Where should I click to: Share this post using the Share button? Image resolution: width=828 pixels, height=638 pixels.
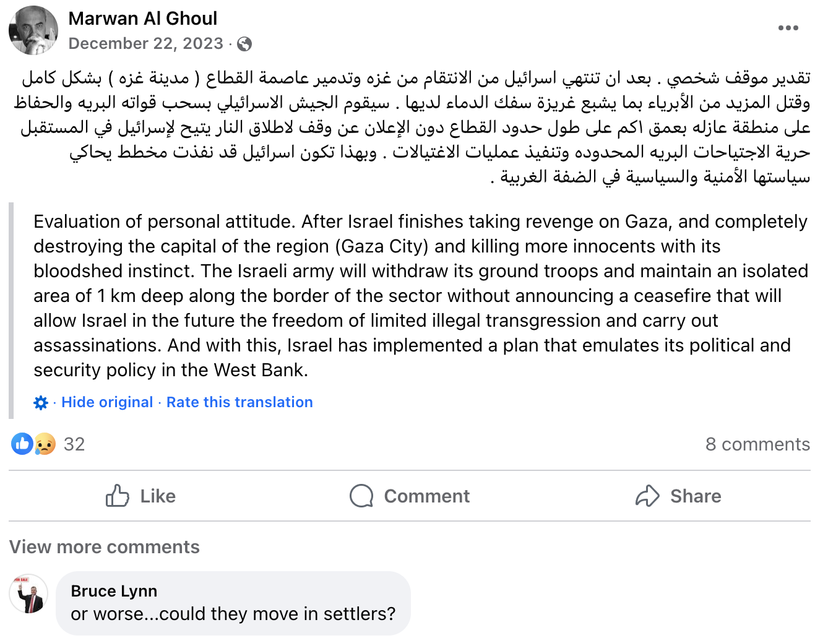click(678, 496)
